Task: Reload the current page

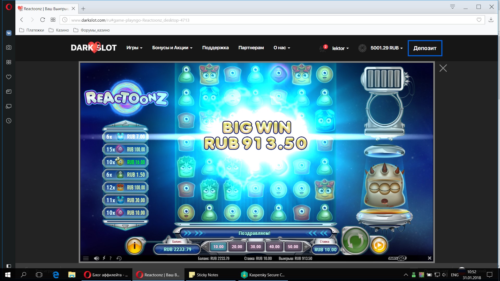Action: click(x=42, y=20)
